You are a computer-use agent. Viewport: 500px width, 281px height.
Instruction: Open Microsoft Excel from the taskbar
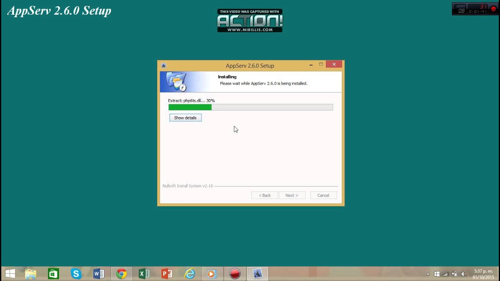click(144, 274)
